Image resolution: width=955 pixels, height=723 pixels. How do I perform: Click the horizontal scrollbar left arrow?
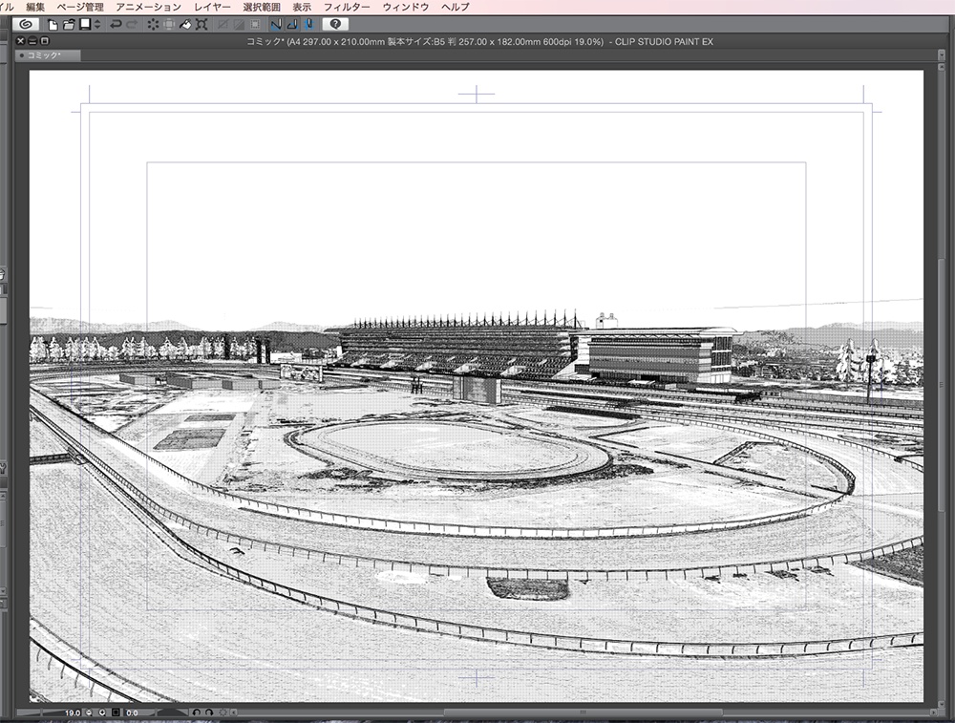(x=235, y=712)
